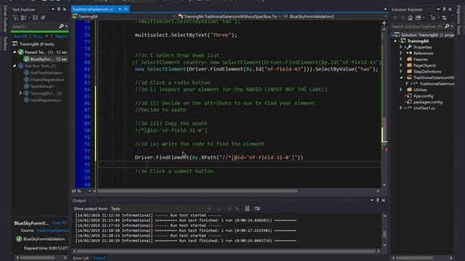
Task: Click the Solution Explorer forward arrow icon
Action: [x=403, y=18]
